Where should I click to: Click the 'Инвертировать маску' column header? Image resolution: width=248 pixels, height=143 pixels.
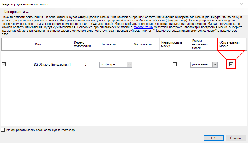tap(175, 44)
